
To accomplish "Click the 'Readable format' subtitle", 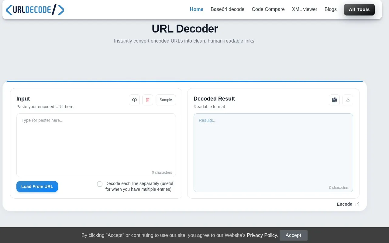I will coord(209,107).
